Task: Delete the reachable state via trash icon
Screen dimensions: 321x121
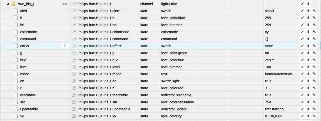Action: coord(308,95)
